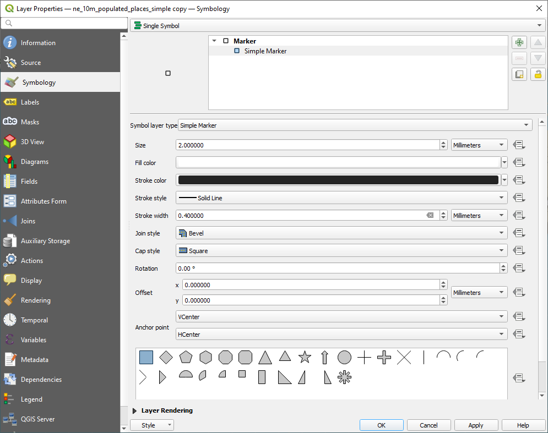Uncheck the selected square marker in the gallery
The image size is (548, 433).
tap(146, 357)
